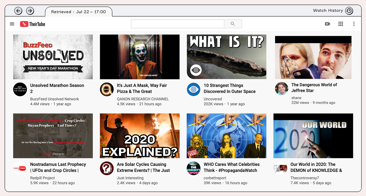Click the Watch History clock icon

pos(349,11)
